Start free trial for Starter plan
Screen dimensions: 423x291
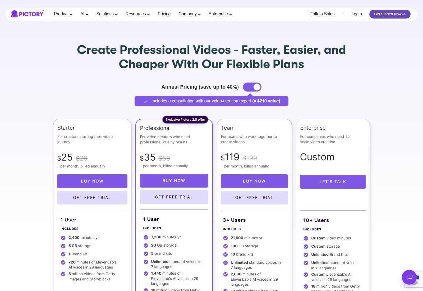click(92, 198)
